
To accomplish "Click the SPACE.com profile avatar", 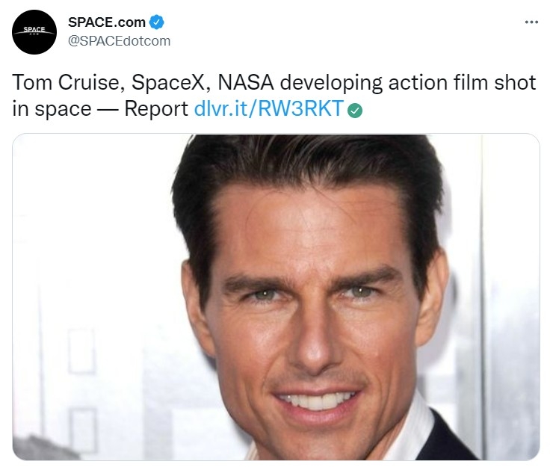I will tap(35, 32).
